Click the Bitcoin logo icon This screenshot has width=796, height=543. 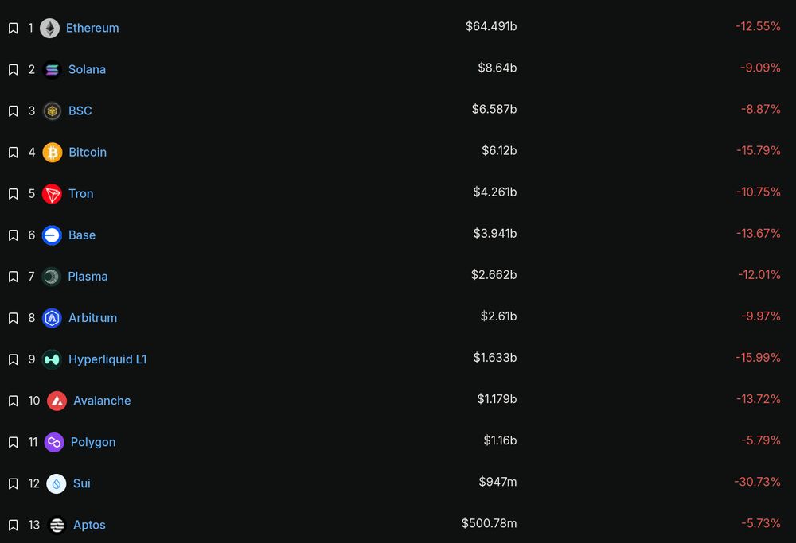[52, 152]
